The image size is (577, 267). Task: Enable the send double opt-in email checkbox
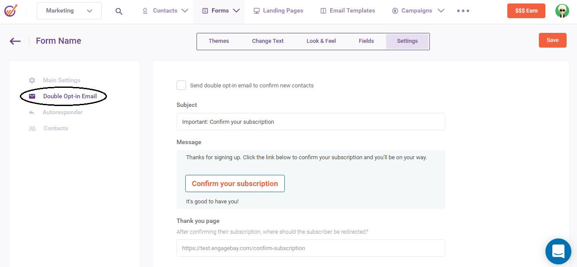coord(181,85)
